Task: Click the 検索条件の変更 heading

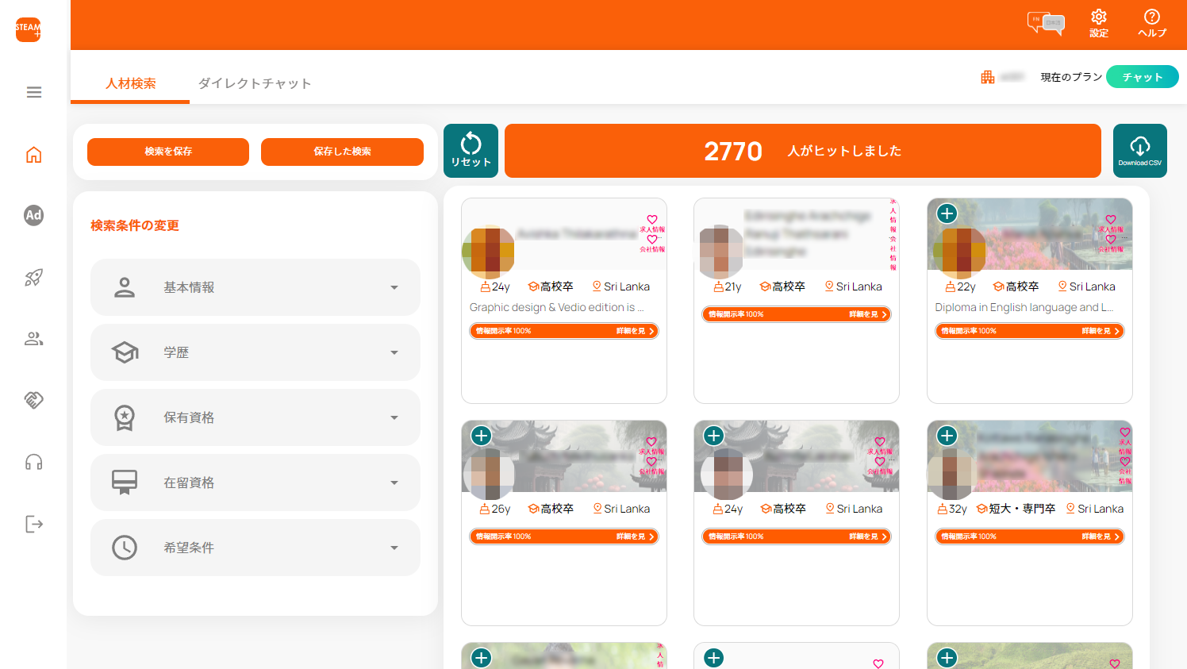Action: click(135, 225)
